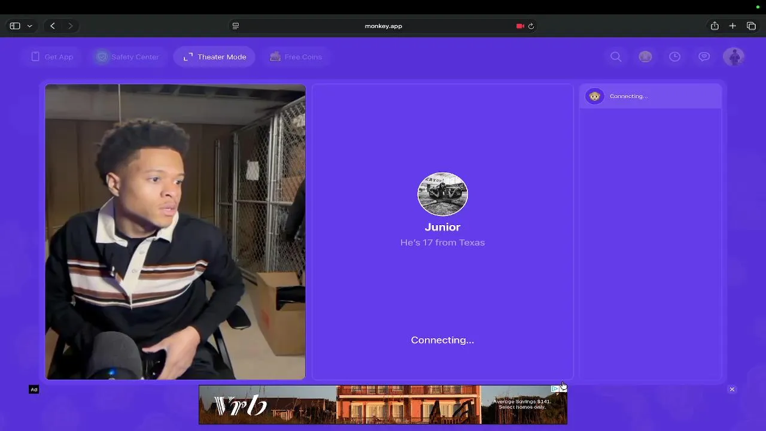
Task: Open the sidebar options dropdown chevron
Action: 29,26
